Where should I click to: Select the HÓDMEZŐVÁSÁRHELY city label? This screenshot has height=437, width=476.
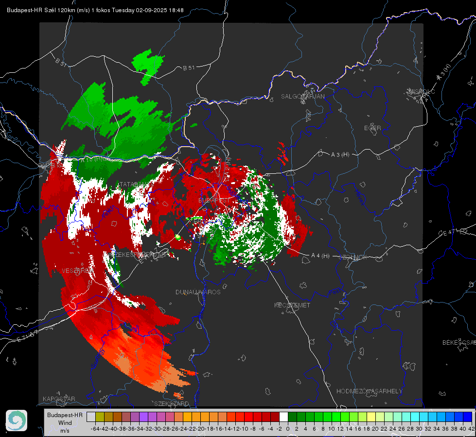[x=369, y=391]
